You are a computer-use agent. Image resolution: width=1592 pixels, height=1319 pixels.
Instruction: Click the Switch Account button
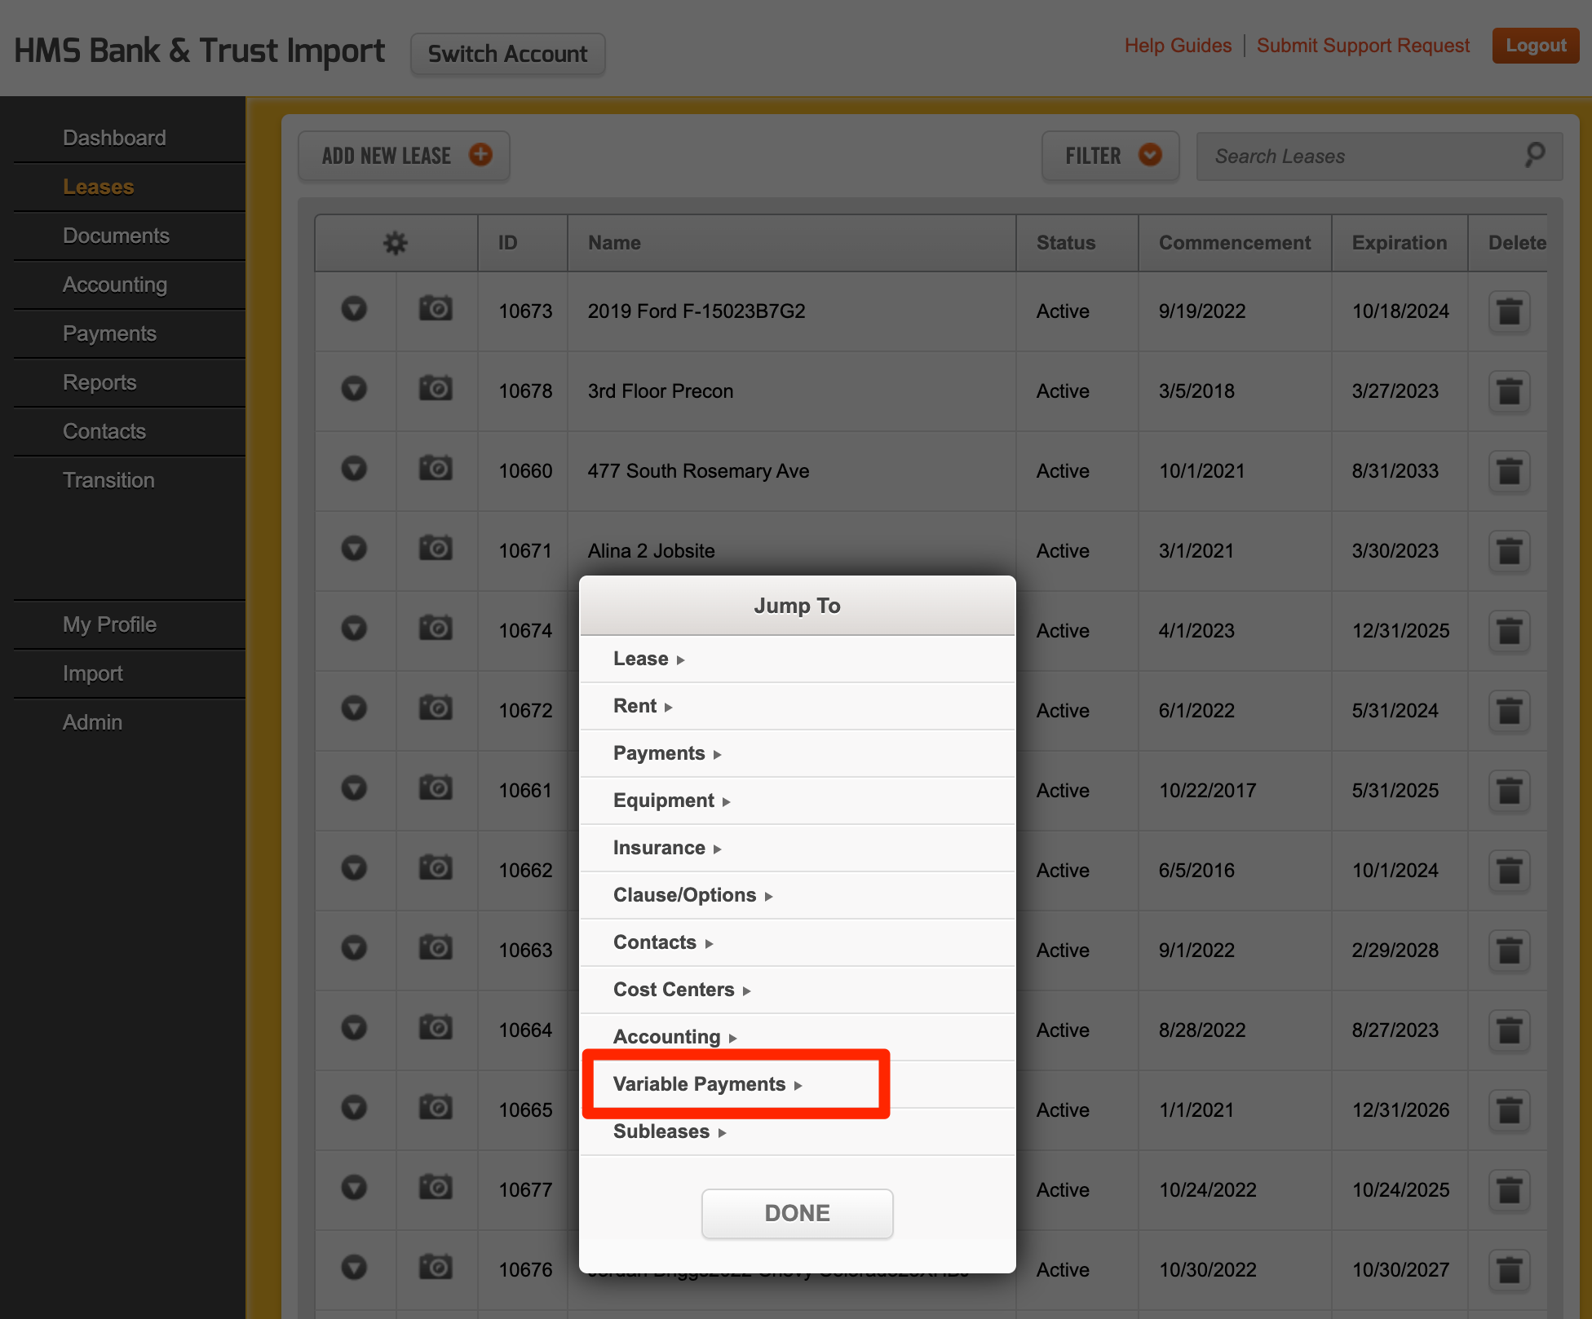[x=507, y=54]
